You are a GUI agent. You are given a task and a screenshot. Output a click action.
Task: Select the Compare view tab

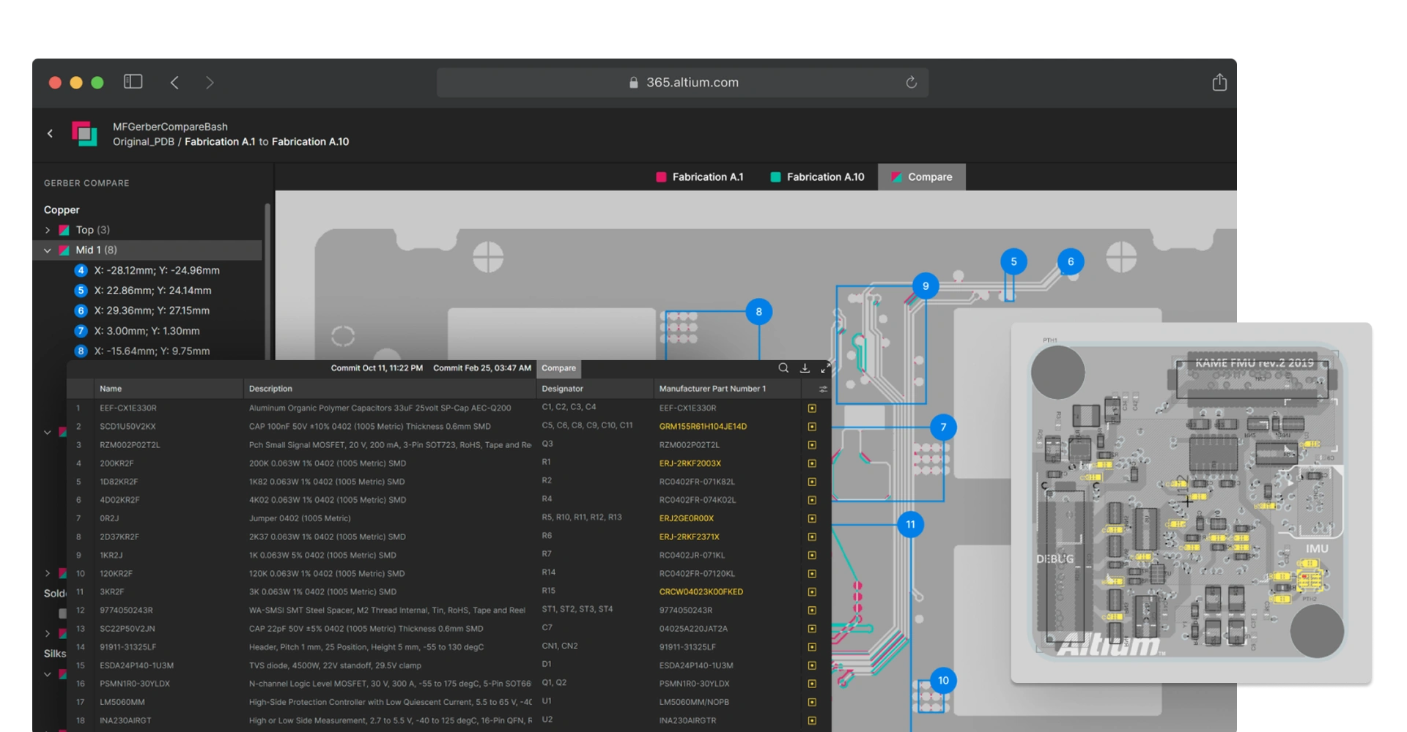(922, 177)
